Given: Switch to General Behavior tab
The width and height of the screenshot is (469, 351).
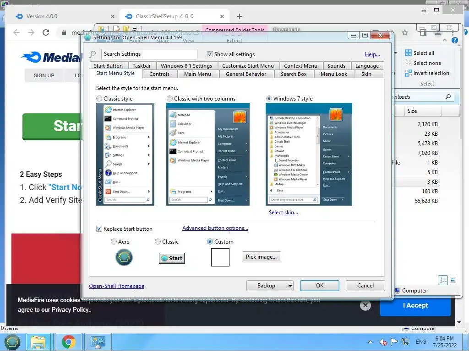Looking at the screenshot, I should point(246,74).
